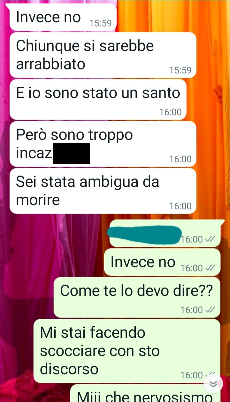Click 16:00 timestamp under "santo" message
Viewport: 230px width, 402px height.
(x=171, y=112)
